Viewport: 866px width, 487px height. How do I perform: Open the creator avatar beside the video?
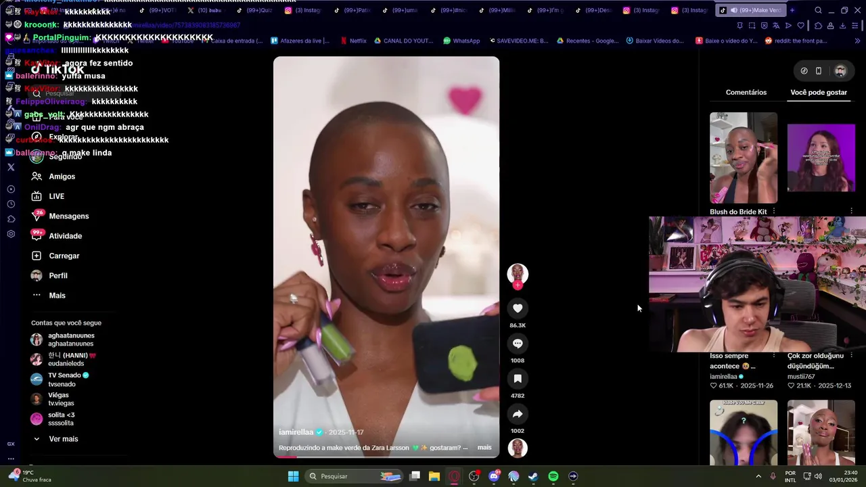coord(518,273)
